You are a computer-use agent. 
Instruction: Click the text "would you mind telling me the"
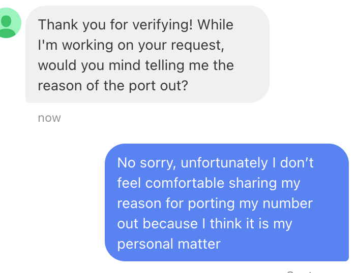pyautogui.click(x=135, y=65)
